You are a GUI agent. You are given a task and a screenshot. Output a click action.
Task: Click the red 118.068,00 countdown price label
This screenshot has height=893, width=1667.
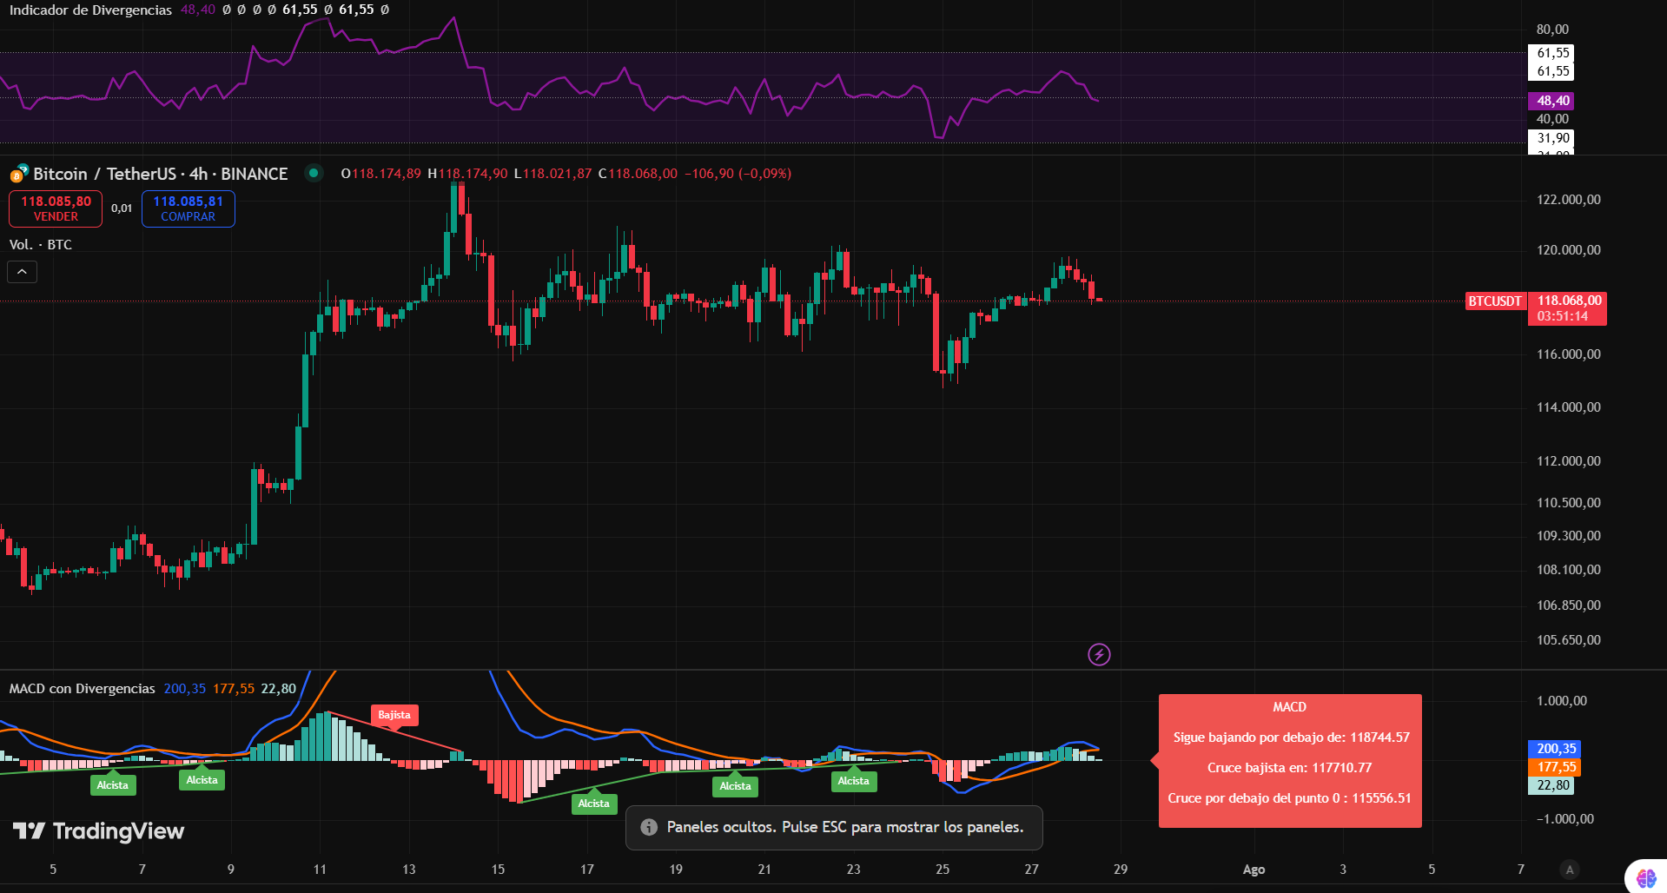pos(1567,308)
